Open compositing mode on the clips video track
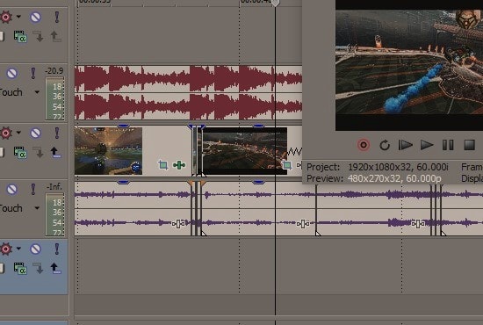The height and width of the screenshot is (325, 483). pyautogui.click(x=20, y=153)
